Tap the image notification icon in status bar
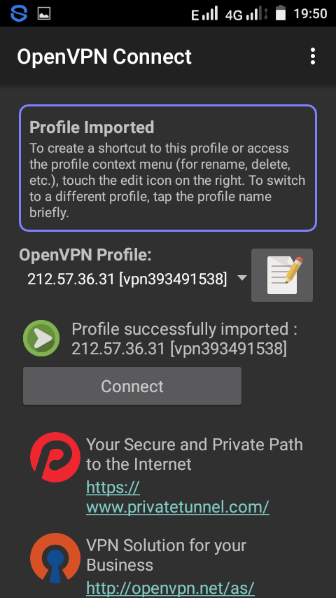 44,14
